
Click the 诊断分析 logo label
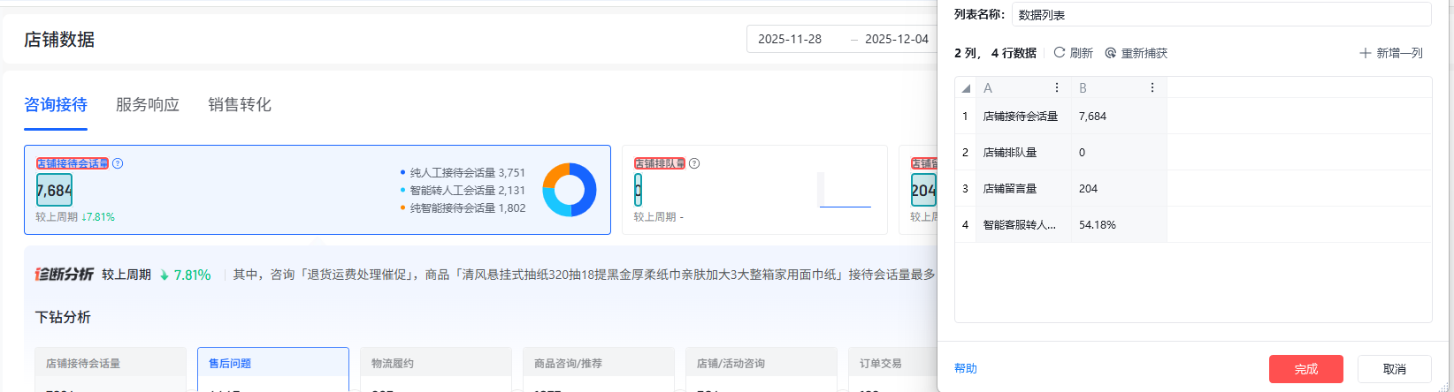pyautogui.click(x=65, y=275)
